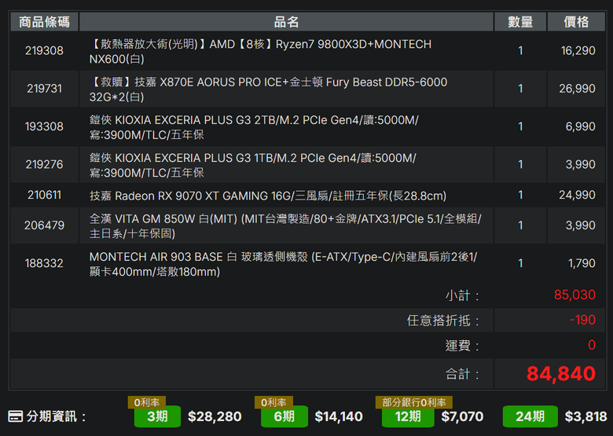Click the price 16,290

point(578,51)
